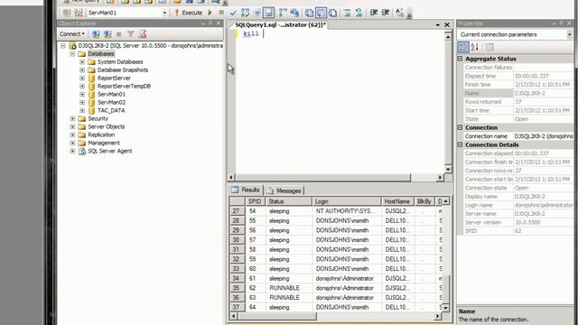
Task: Collapse the Connection Details section
Action: 460,144
